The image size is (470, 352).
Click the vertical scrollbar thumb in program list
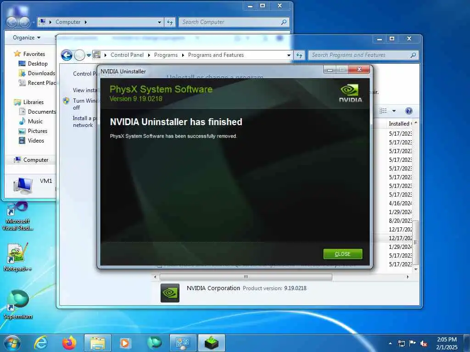[x=416, y=242]
